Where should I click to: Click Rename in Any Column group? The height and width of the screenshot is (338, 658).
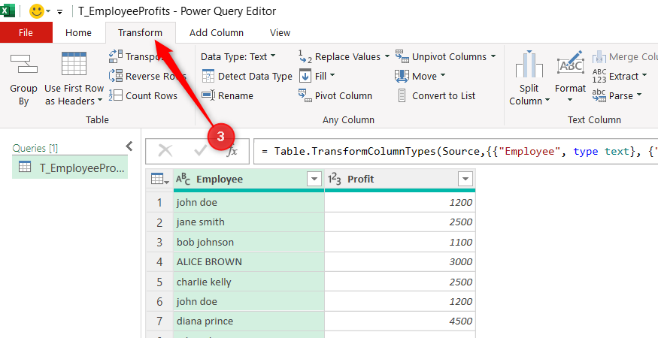coord(227,95)
